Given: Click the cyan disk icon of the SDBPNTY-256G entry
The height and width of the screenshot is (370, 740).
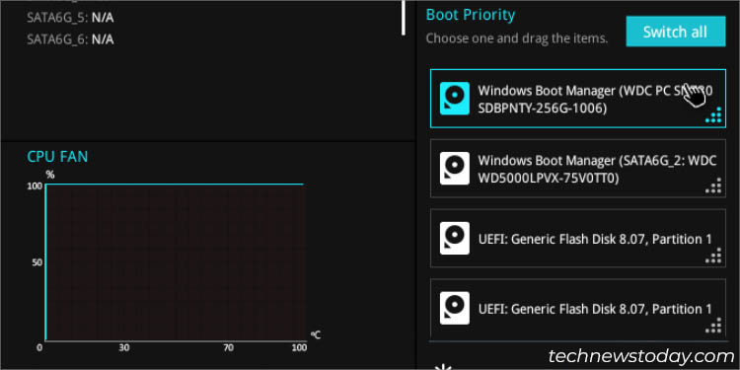Looking at the screenshot, I should coord(455,98).
